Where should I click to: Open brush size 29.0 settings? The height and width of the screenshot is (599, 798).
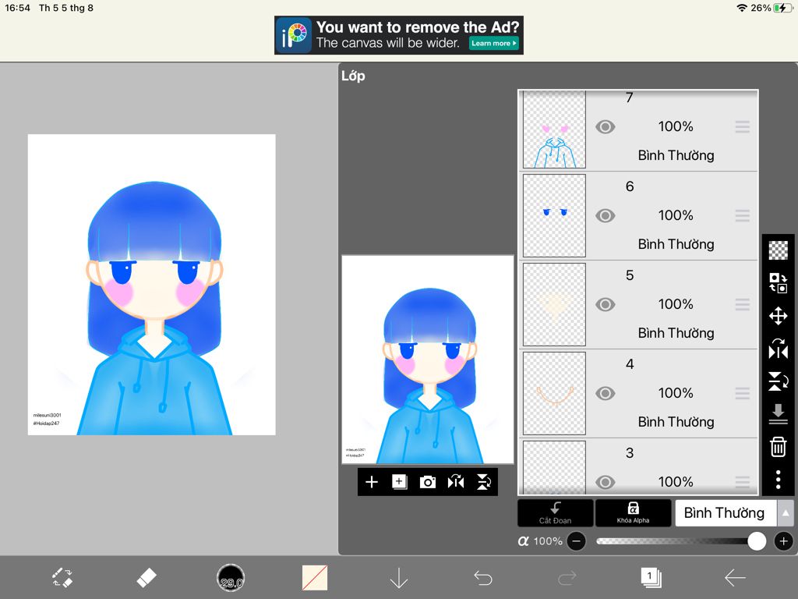pos(231,578)
